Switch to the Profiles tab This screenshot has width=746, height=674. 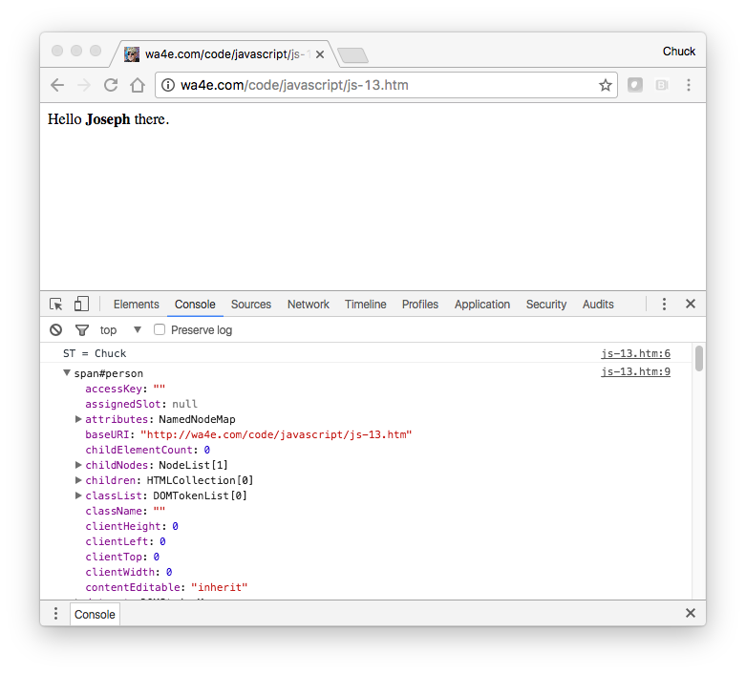pos(420,305)
